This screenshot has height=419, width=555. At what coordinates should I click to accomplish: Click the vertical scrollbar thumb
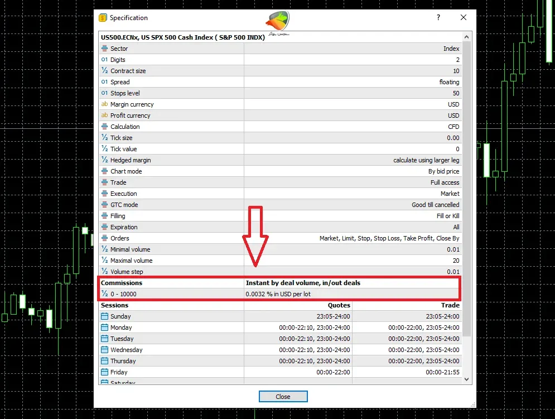point(466,189)
